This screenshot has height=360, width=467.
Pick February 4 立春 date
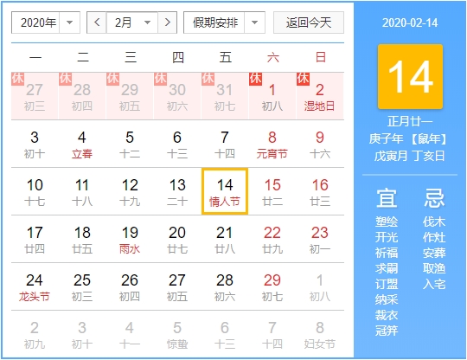pyautogui.click(x=82, y=144)
